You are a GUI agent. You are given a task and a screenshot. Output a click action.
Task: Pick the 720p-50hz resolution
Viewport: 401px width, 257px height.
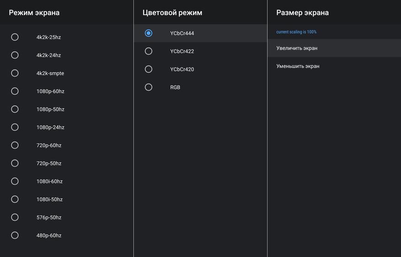pyautogui.click(x=15, y=163)
